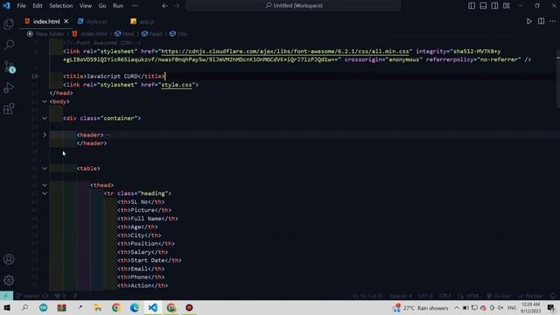Screen dimensions: 560x315
Task: Open the File menu
Action: tap(21, 6)
